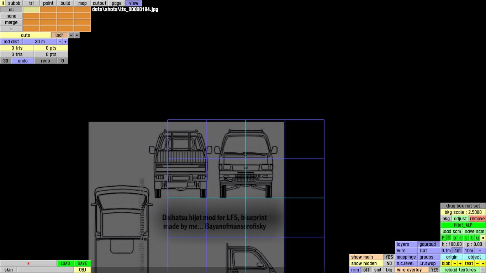Set grid size to 1m
The width and height of the screenshot is (486, 273).
tap(458, 251)
